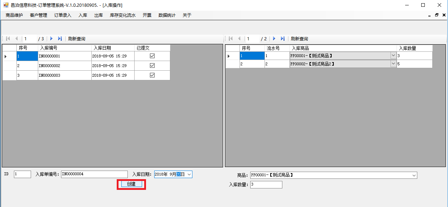Click the 流水号 cell with value 2

pos(277,64)
